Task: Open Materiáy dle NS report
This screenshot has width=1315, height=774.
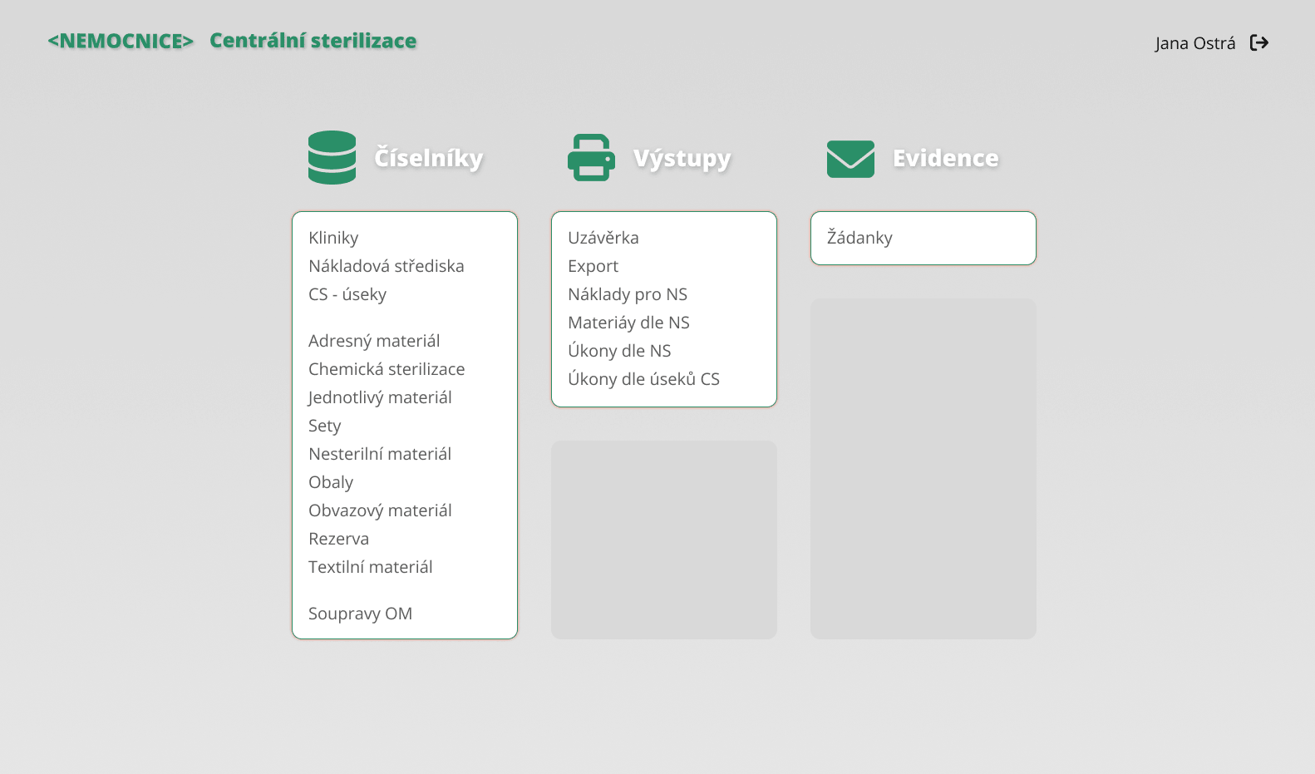Action: (x=629, y=323)
